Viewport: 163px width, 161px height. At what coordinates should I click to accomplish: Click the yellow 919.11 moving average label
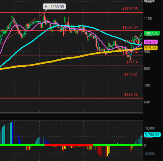(151, 48)
